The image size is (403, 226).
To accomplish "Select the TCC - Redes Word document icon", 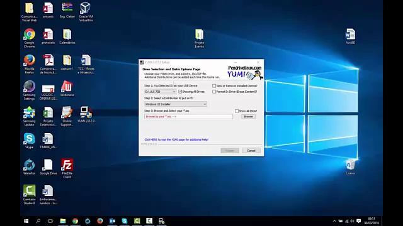I will (x=86, y=64).
